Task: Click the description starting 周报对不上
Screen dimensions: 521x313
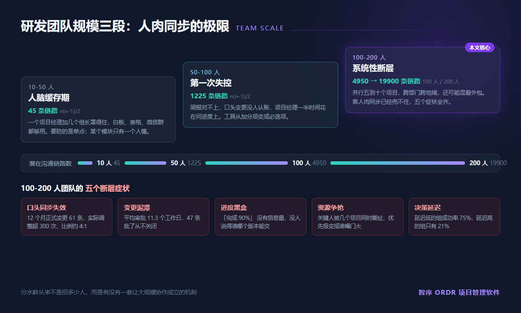Action: coord(258,112)
